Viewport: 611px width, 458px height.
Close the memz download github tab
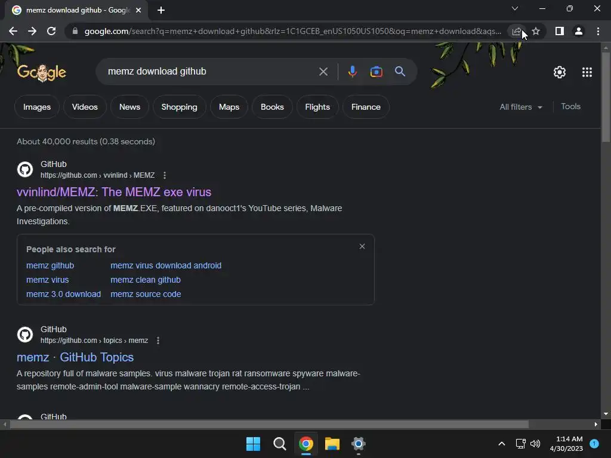pos(138,10)
